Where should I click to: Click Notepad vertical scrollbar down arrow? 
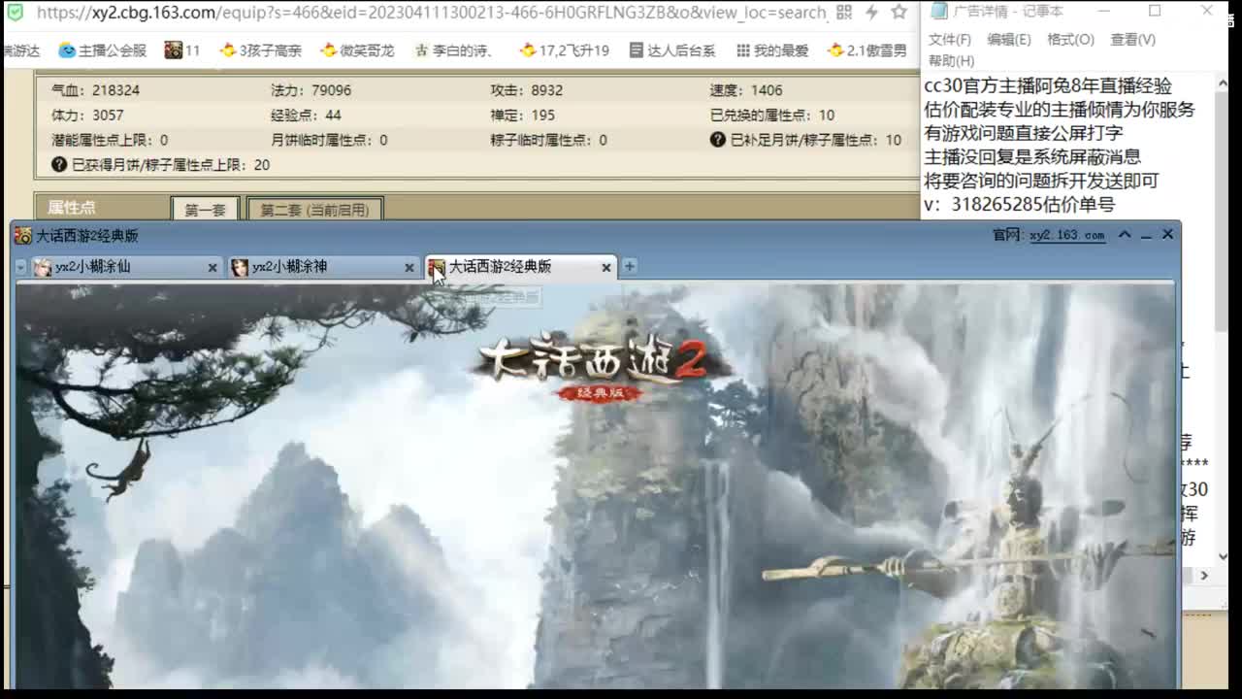click(x=1223, y=556)
